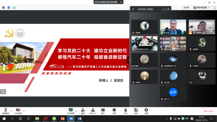Click the red 离开会议 leave button
This screenshot has width=217, height=122.
coord(208,111)
